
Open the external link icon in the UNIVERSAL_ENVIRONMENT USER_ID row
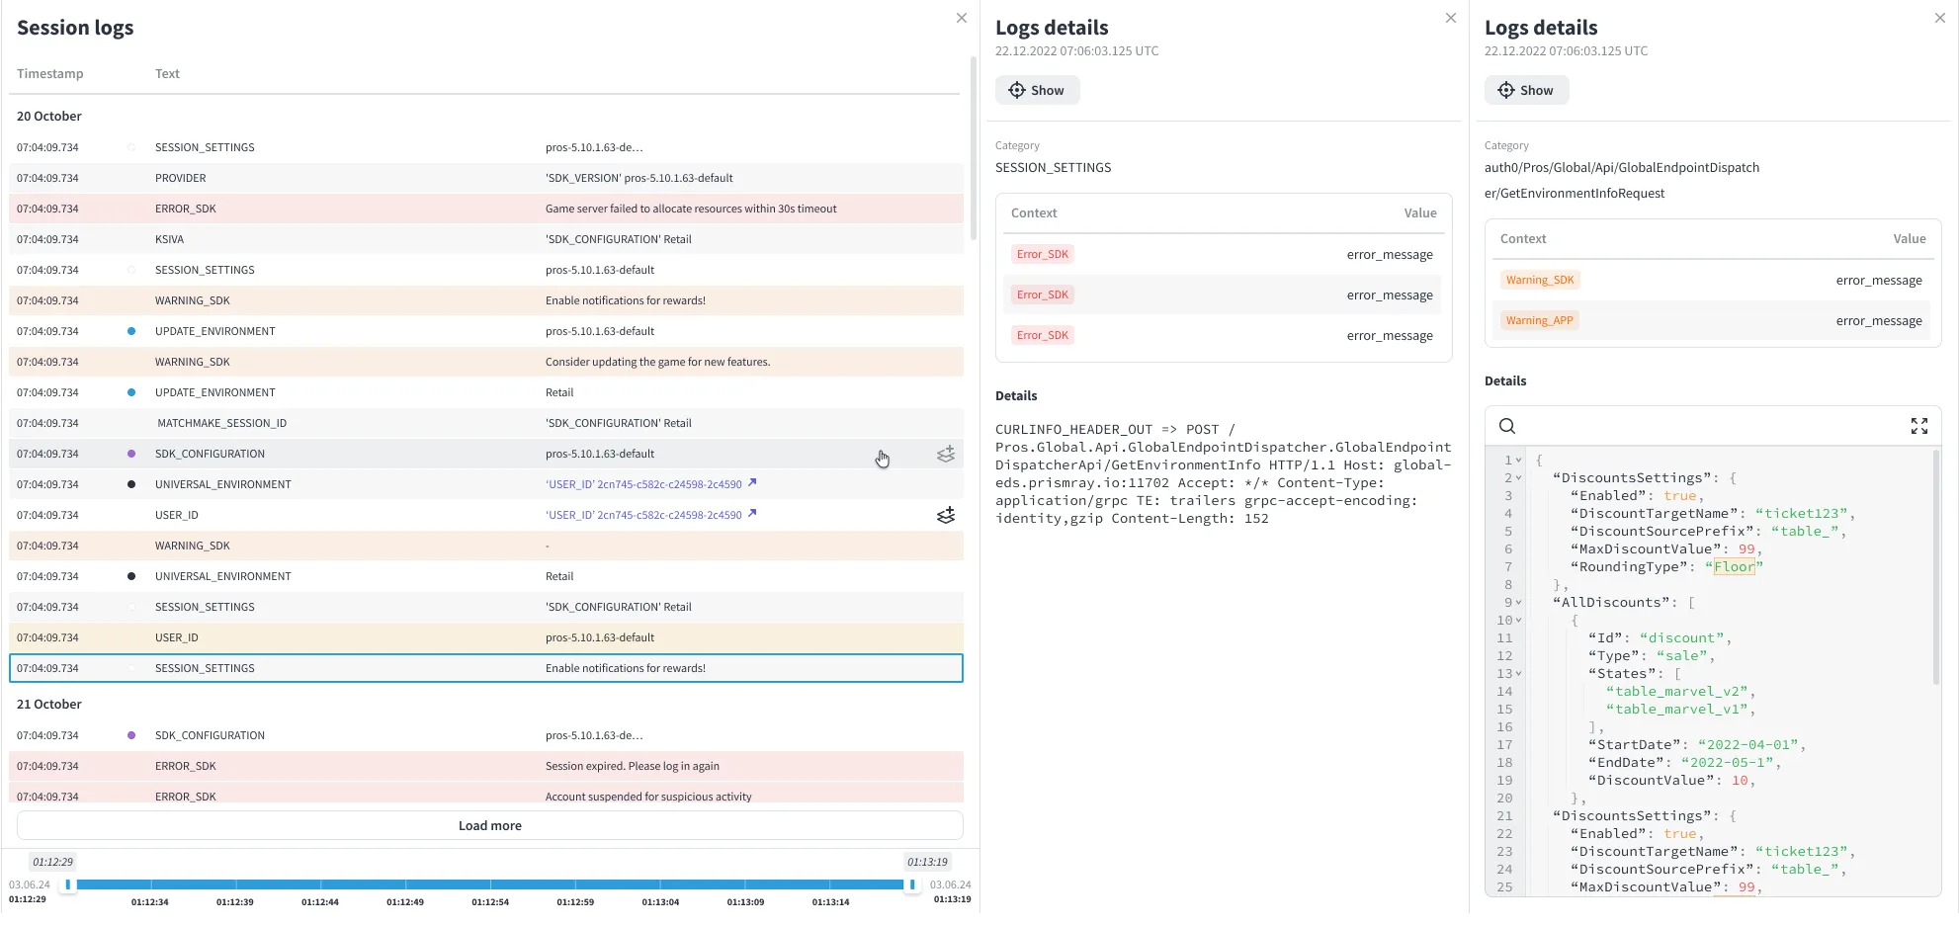pyautogui.click(x=752, y=483)
